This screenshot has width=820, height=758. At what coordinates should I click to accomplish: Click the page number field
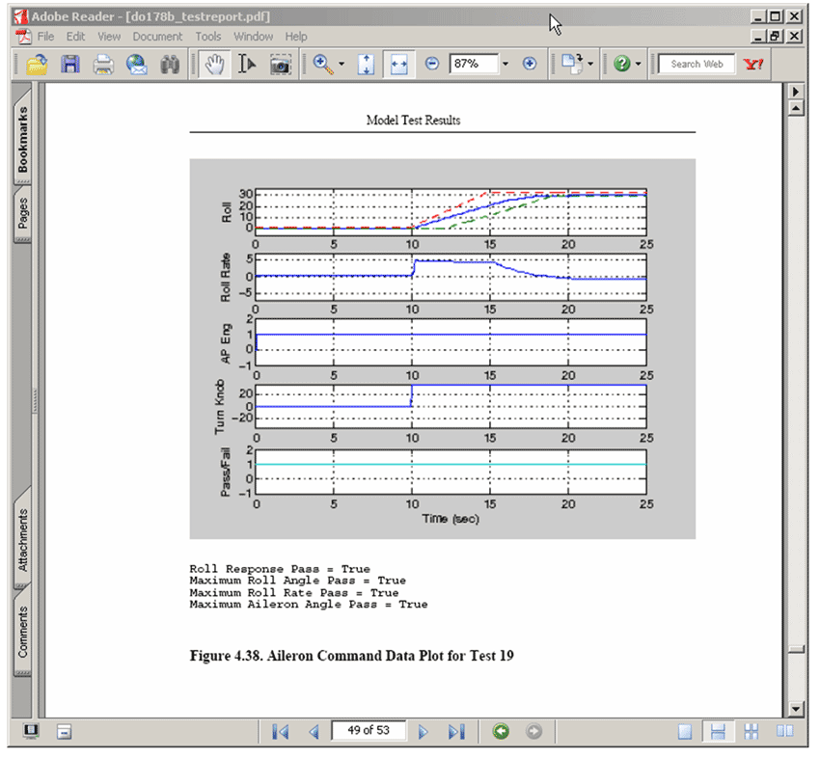(368, 731)
